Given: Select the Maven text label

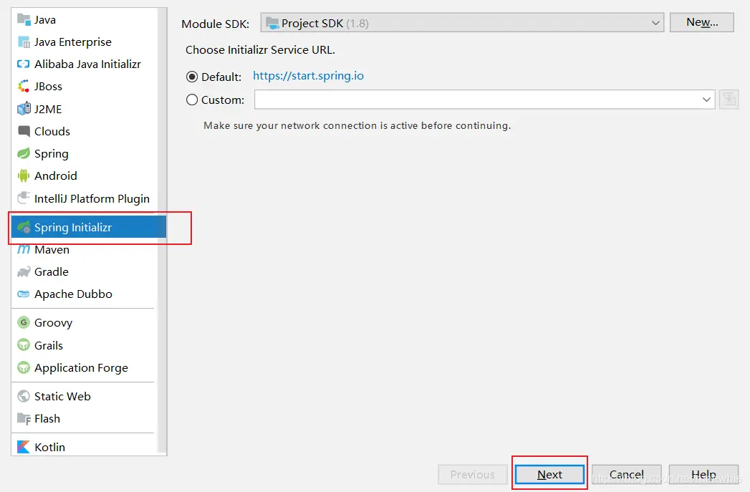Looking at the screenshot, I should click(x=52, y=250).
